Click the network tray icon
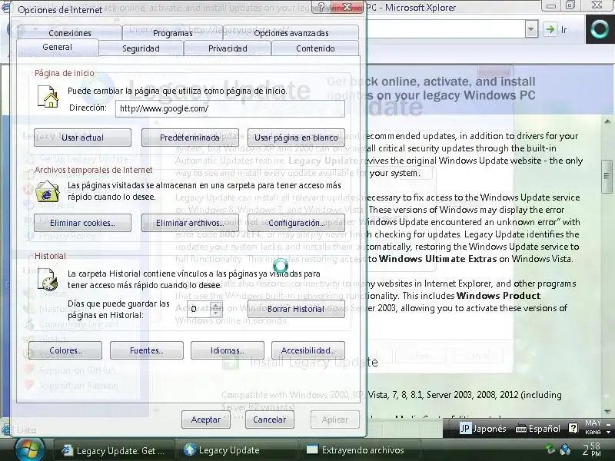Screen dimensions: 615x461 (x=565, y=449)
